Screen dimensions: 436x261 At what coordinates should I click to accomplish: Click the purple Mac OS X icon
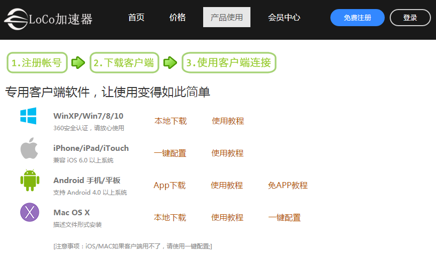click(30, 212)
